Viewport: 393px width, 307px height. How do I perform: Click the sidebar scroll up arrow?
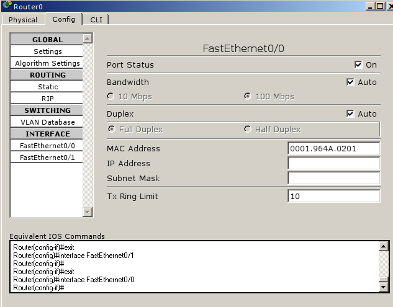pos(87,38)
